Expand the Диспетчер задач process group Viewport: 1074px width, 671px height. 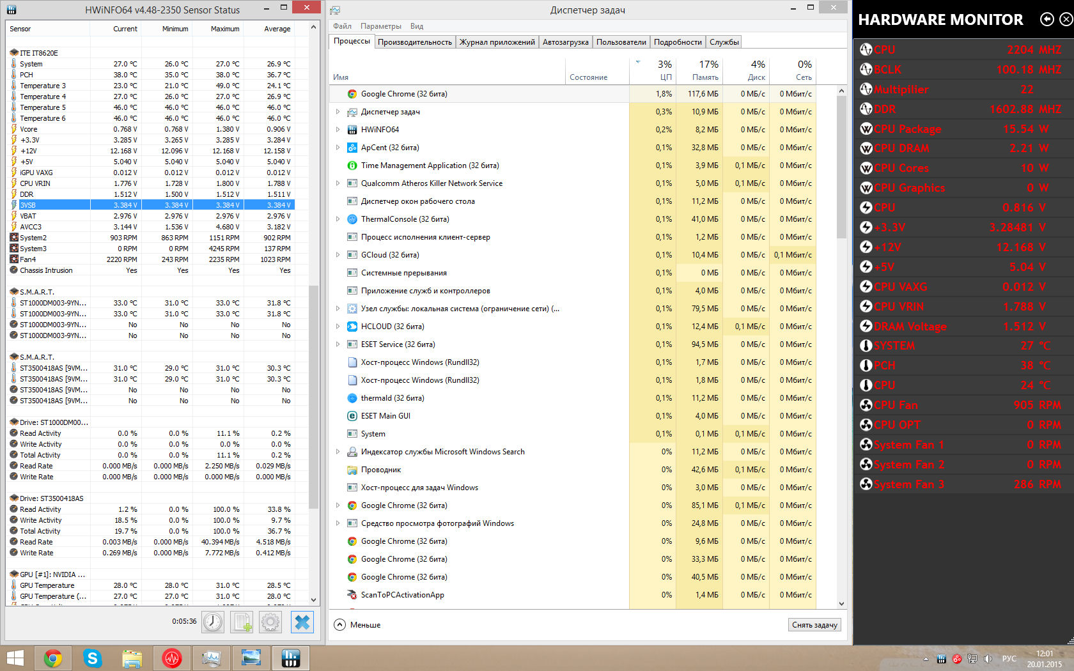pos(338,112)
